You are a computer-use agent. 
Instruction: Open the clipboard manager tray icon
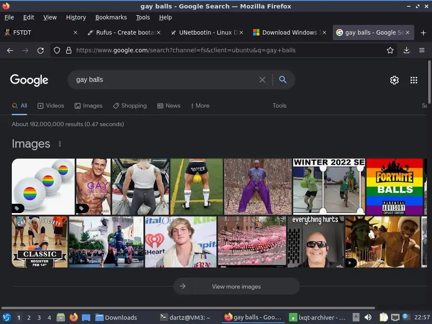pos(383,317)
